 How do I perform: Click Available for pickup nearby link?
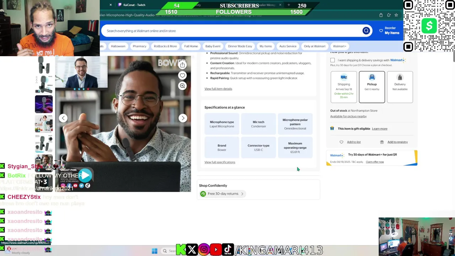pos(348,116)
